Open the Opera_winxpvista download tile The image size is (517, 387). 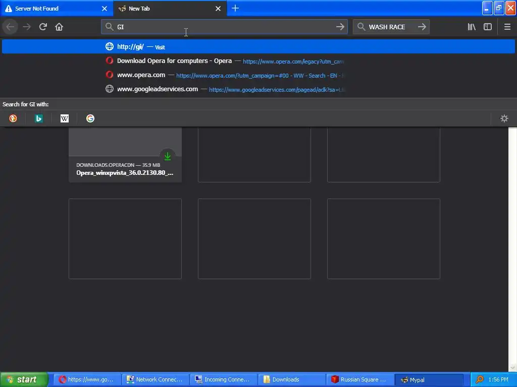[125, 155]
